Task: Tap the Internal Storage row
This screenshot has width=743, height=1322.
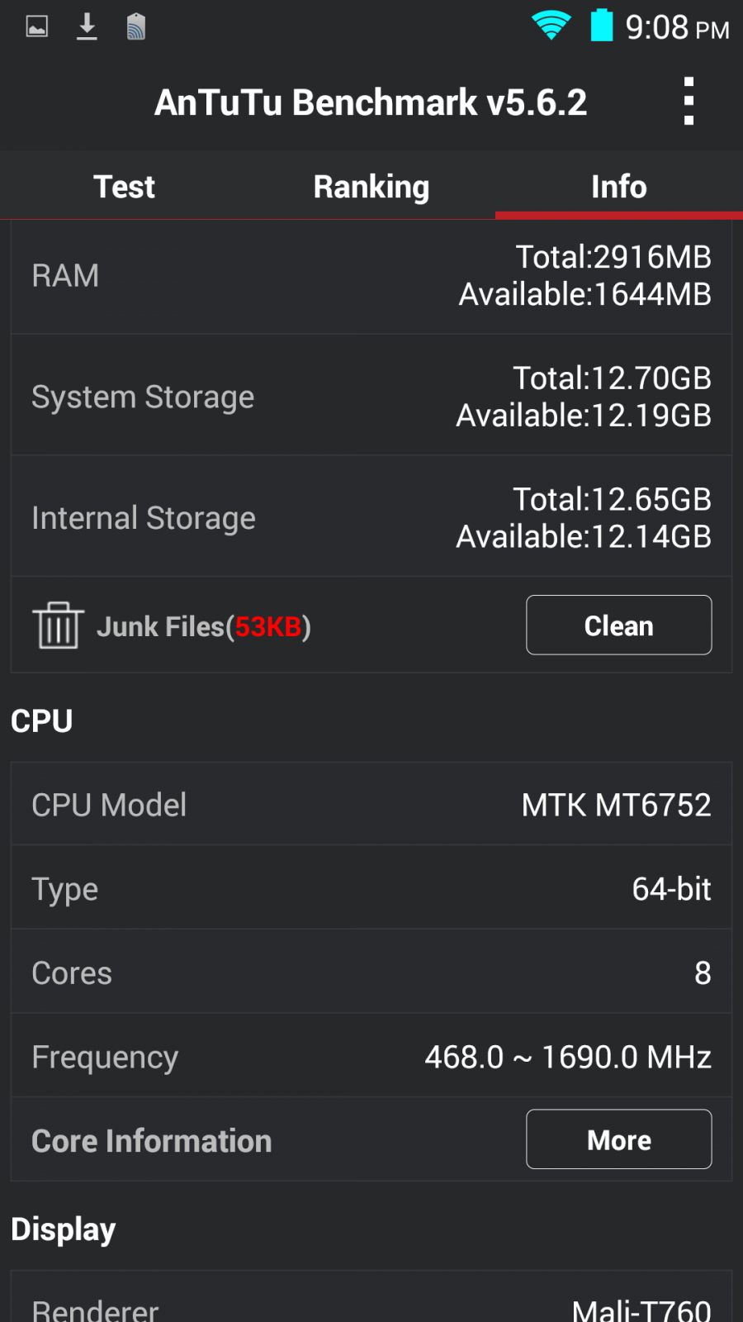Action: [371, 518]
